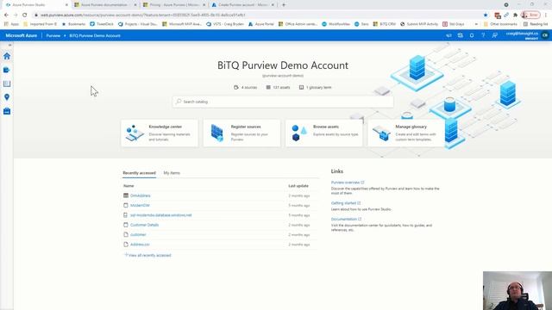This screenshot has width=552, height=310.
Task: Click the Purview breadcrumb in header
Action: pyautogui.click(x=53, y=35)
